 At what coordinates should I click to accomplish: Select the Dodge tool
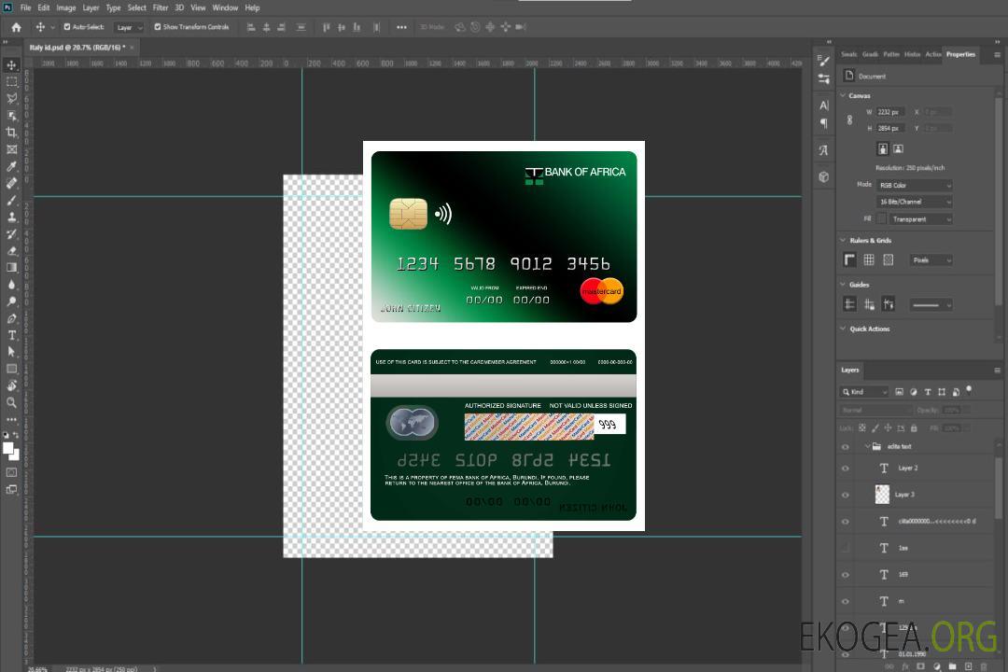pos(11,301)
